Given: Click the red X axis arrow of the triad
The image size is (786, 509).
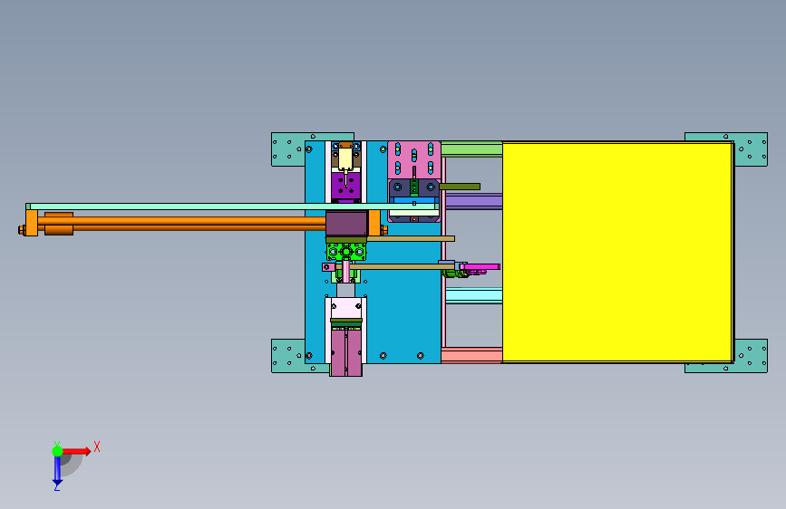Looking at the screenshot, I should pos(77,451).
